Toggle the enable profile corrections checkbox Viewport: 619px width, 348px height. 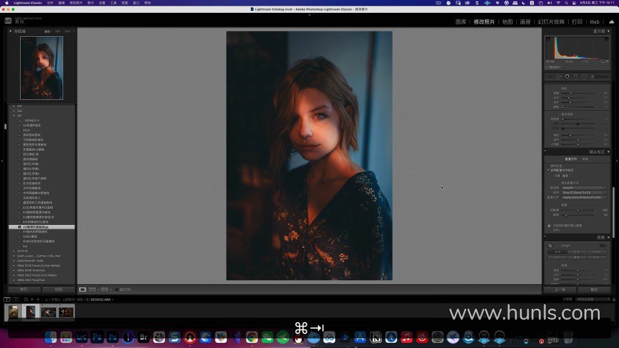tap(549, 170)
